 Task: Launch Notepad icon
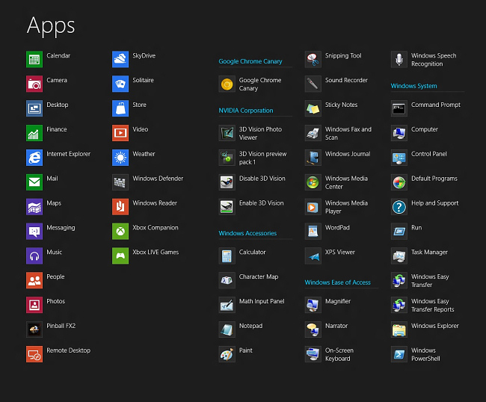[227, 330]
